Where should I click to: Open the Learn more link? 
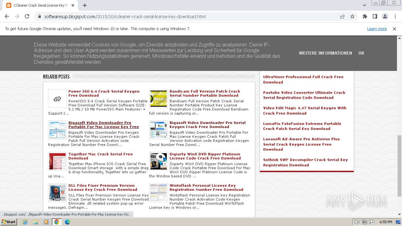point(377,29)
